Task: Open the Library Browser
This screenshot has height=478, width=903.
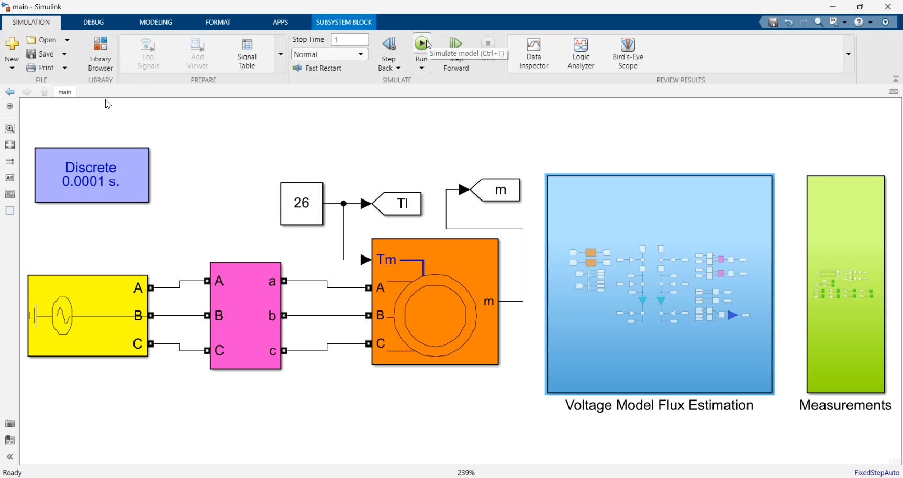Action: pos(101,54)
